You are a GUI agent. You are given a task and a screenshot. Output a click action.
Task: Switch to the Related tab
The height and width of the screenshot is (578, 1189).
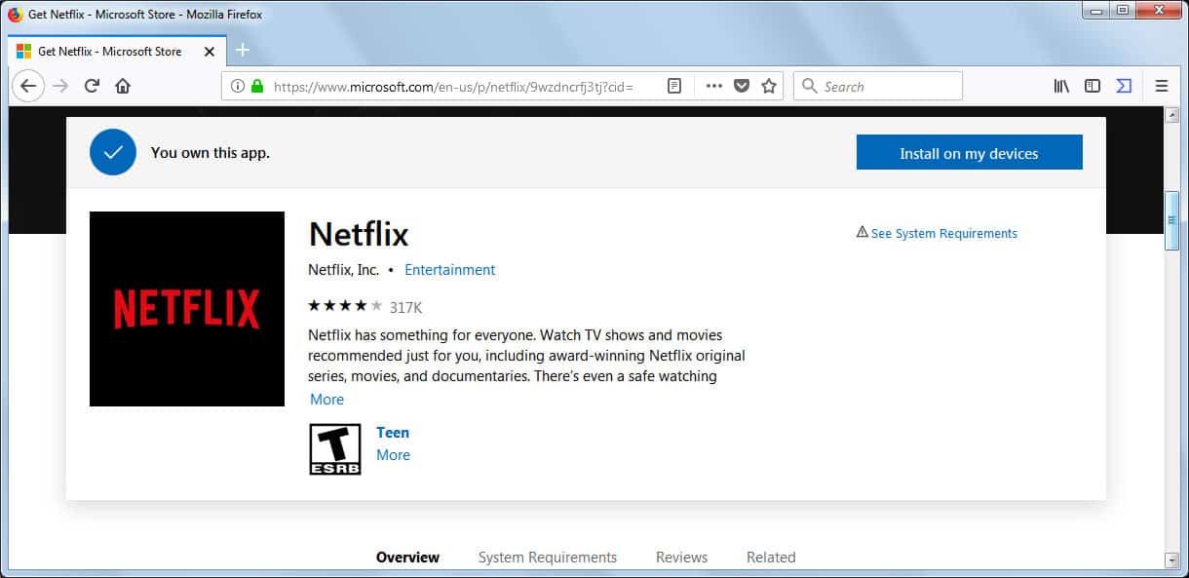point(770,557)
